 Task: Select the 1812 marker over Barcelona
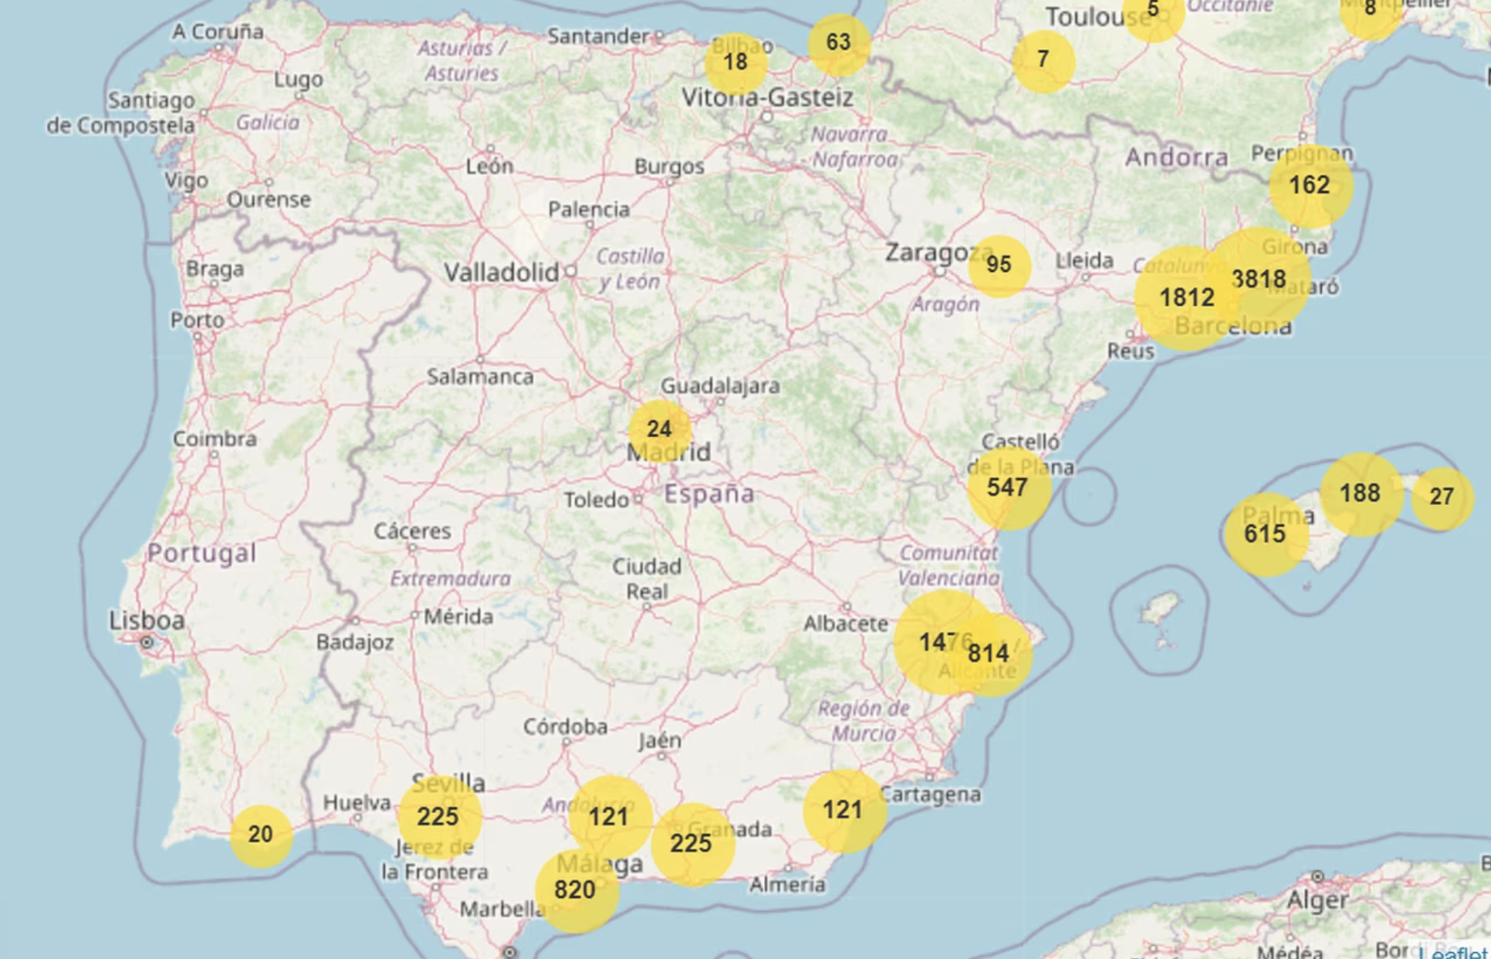1188,298
